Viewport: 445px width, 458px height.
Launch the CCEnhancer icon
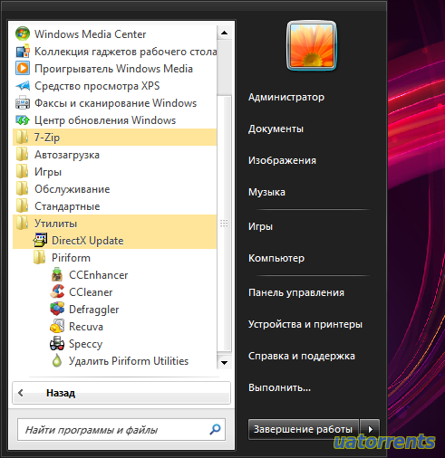click(57, 274)
